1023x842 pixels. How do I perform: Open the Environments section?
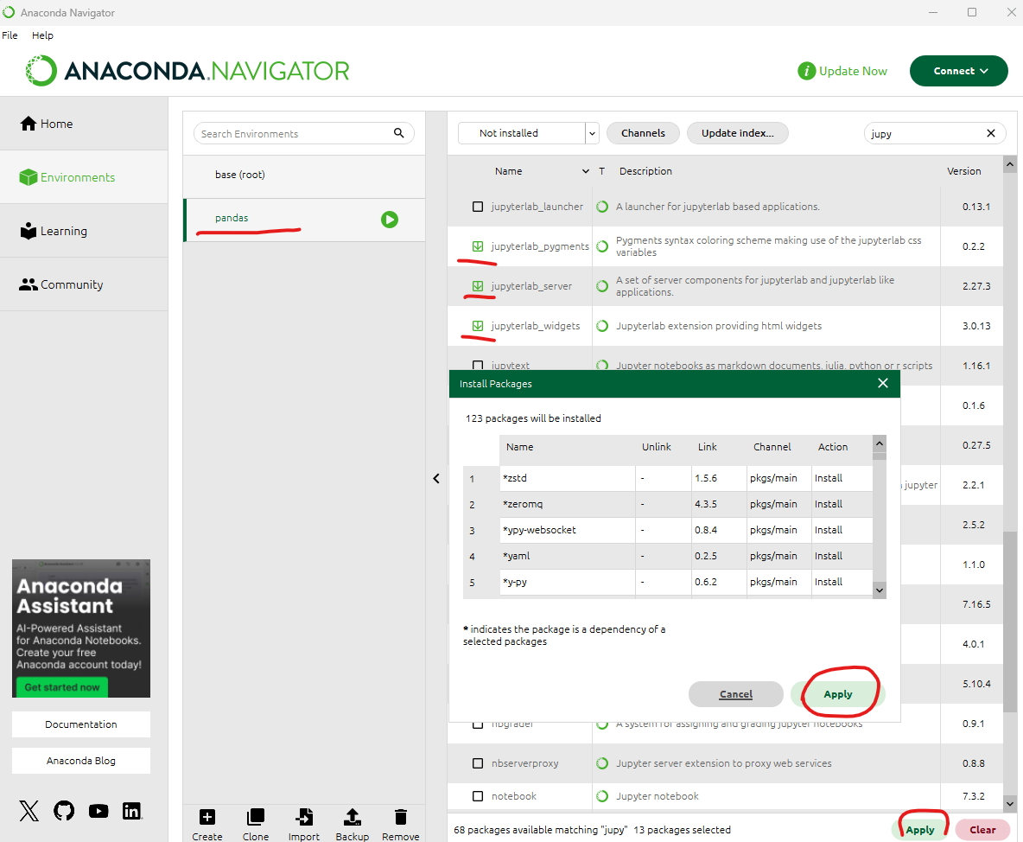(x=84, y=177)
